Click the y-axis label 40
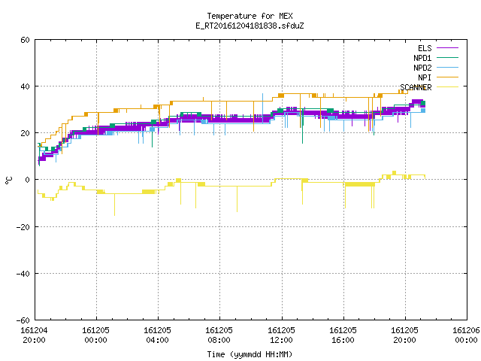This screenshot has width=481, height=361. click(25, 86)
